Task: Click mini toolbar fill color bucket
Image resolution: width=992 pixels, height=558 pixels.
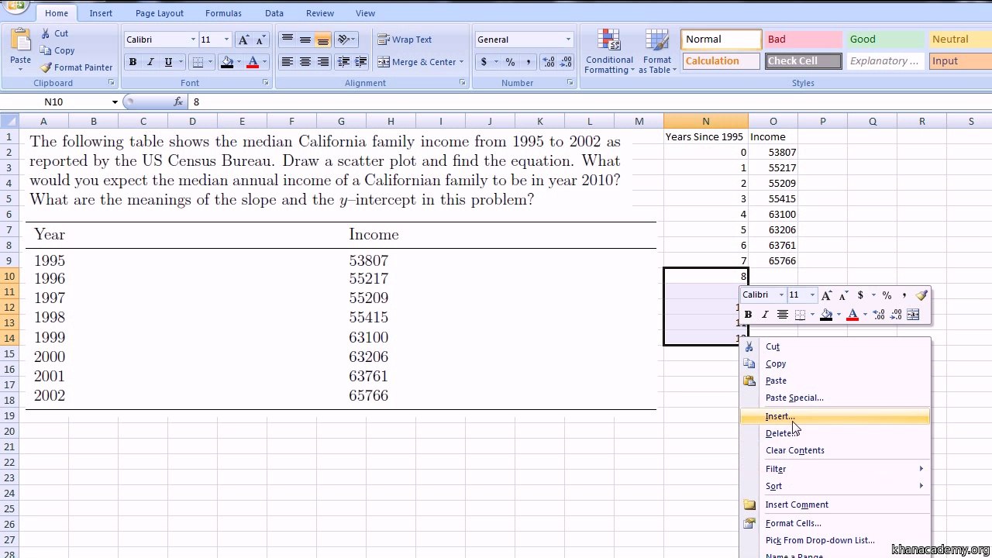Action: pos(826,315)
